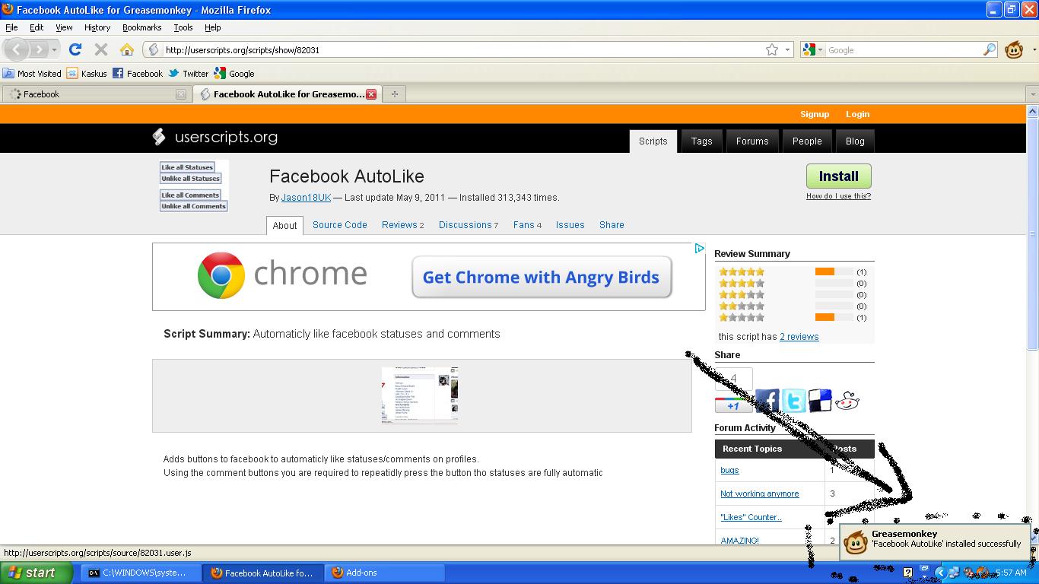The width and height of the screenshot is (1039, 584).
Task: Go back with the Firefox back arrow
Action: pos(17,49)
